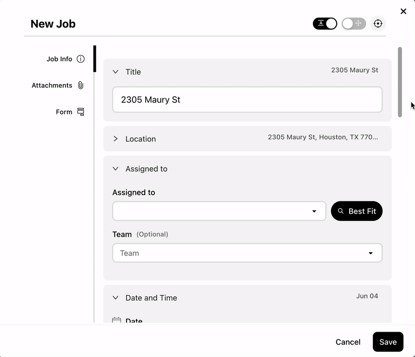
Task: Click the Form layout icon
Action: click(x=80, y=112)
